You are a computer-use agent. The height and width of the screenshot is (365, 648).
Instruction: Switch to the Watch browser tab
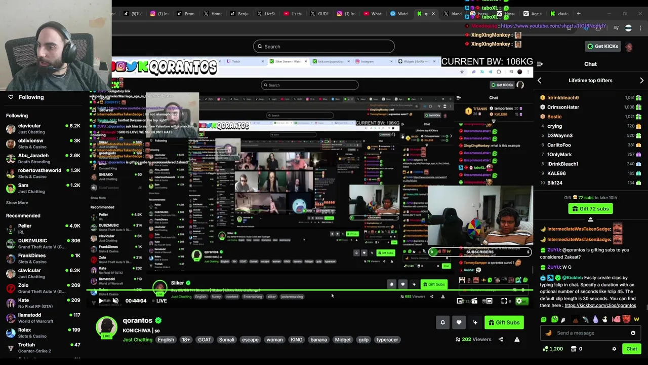(399, 14)
